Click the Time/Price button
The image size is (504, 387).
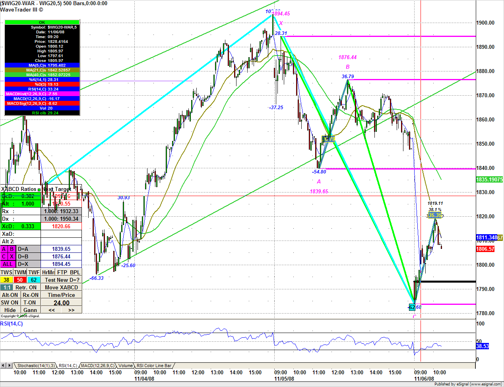click(x=62, y=295)
